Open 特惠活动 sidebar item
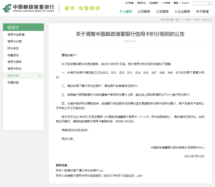Screen dimensions: 215x187 13,55
